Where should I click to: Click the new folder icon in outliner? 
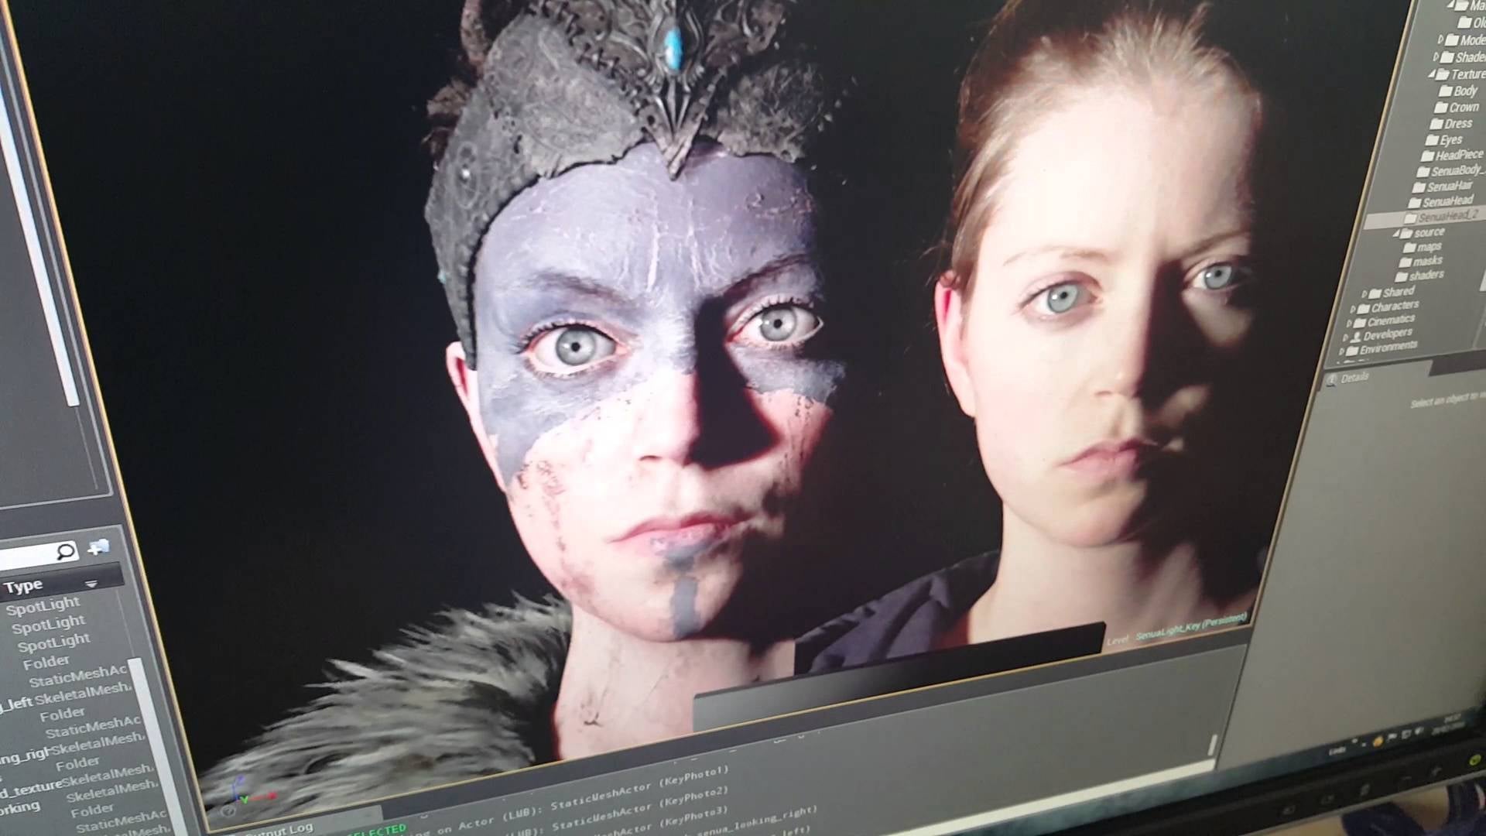(x=99, y=548)
